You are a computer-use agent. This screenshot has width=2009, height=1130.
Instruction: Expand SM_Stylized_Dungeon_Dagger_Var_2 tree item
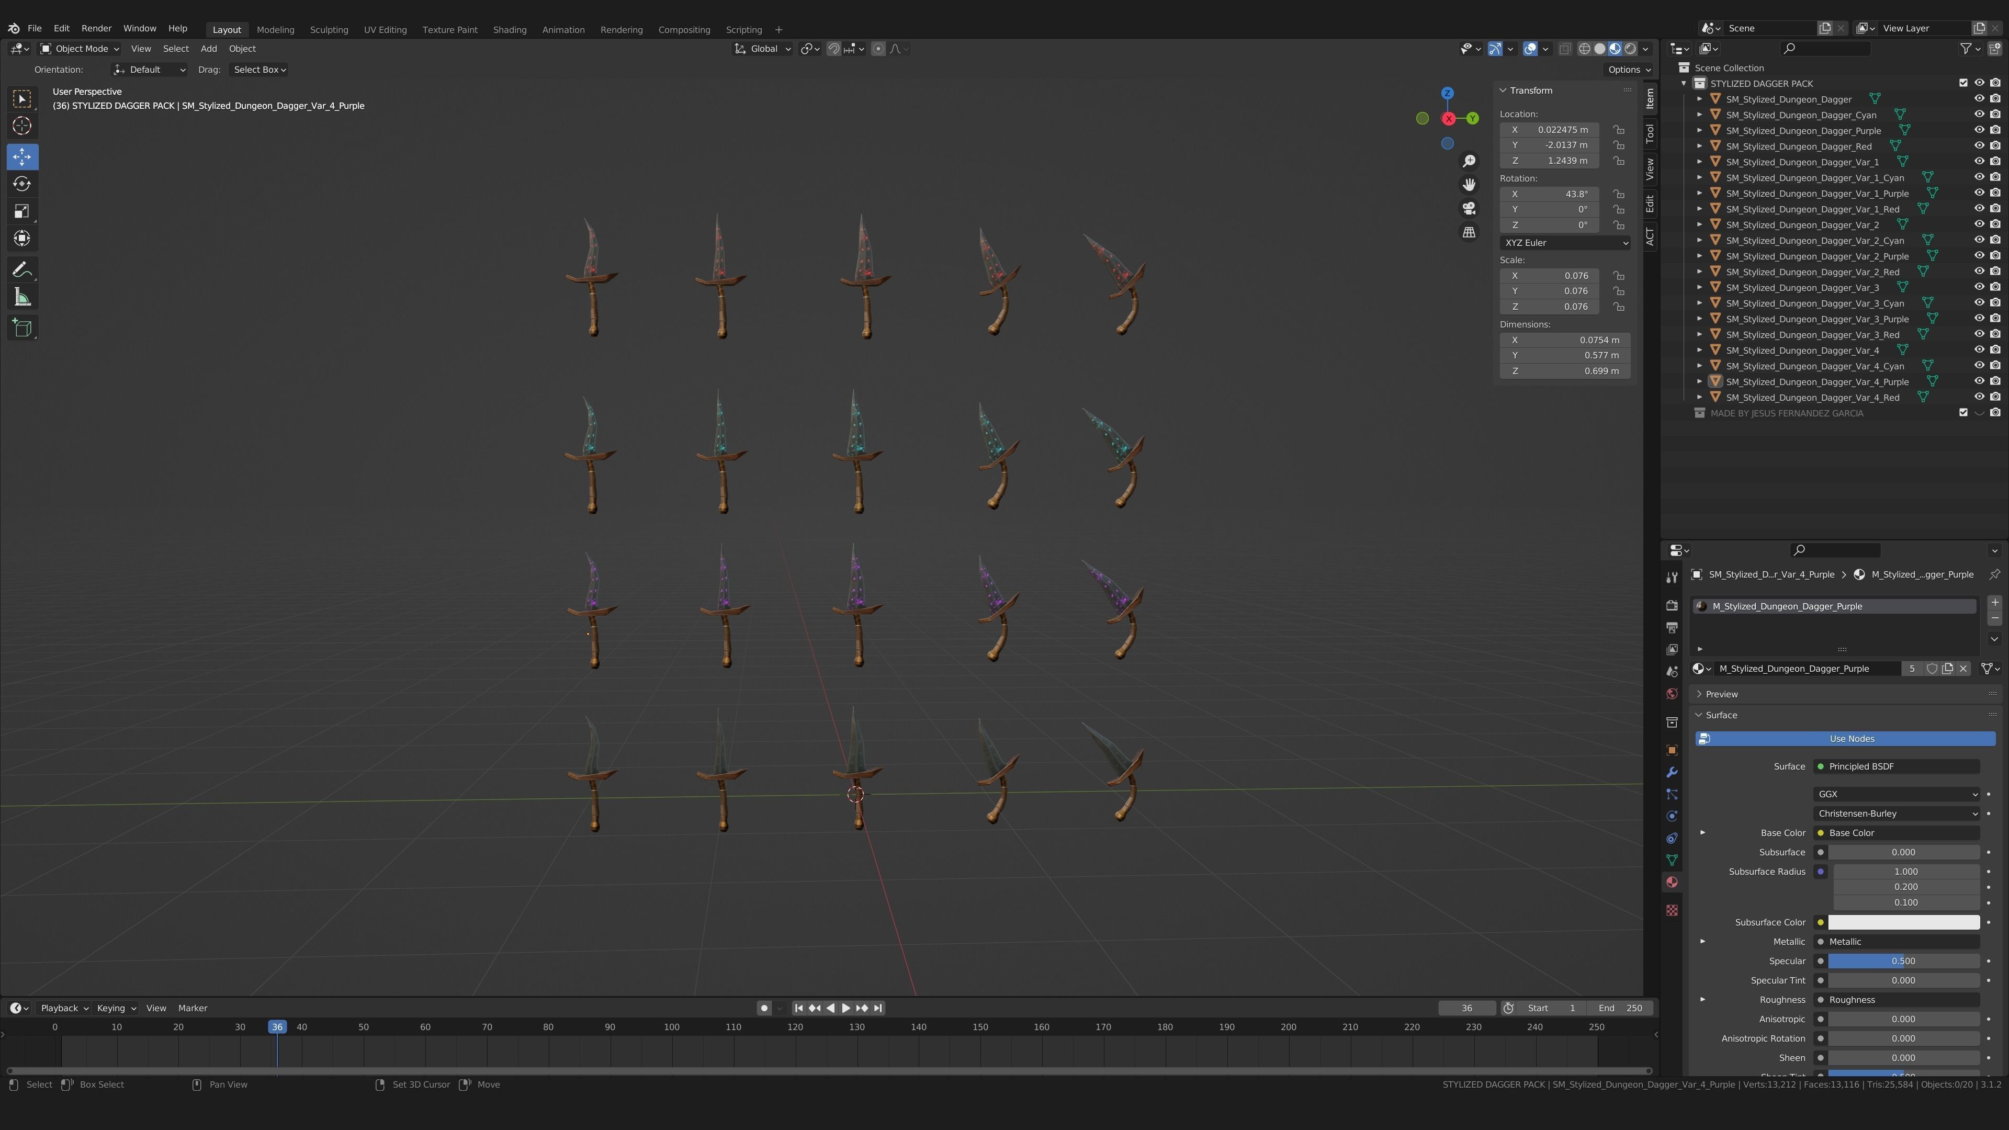click(1699, 224)
